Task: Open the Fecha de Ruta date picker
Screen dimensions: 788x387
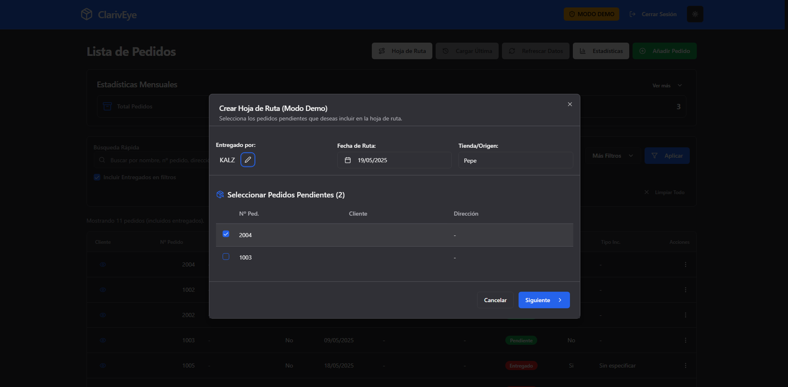Action: tap(394, 160)
